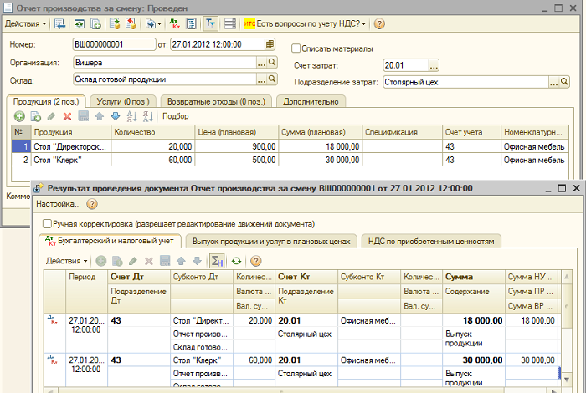Click the unpost document icon in main toolbar
The image size is (586, 393).
(131, 24)
